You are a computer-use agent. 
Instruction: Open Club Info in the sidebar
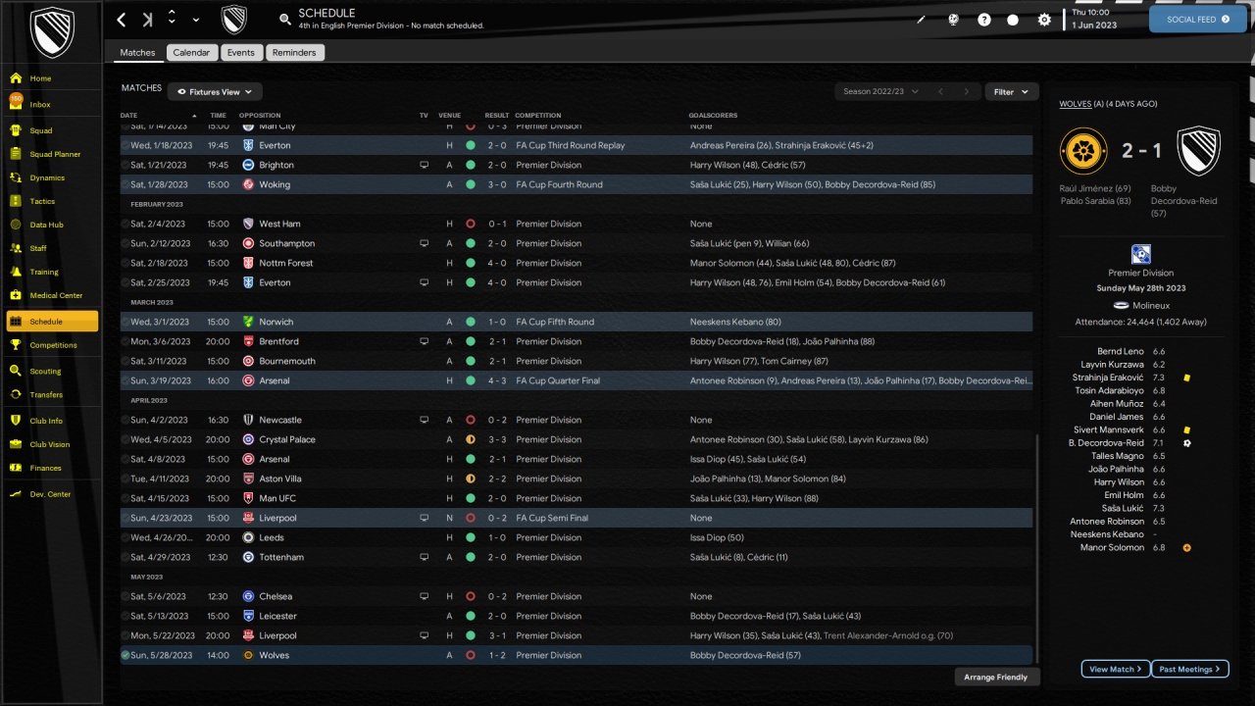pyautogui.click(x=52, y=421)
